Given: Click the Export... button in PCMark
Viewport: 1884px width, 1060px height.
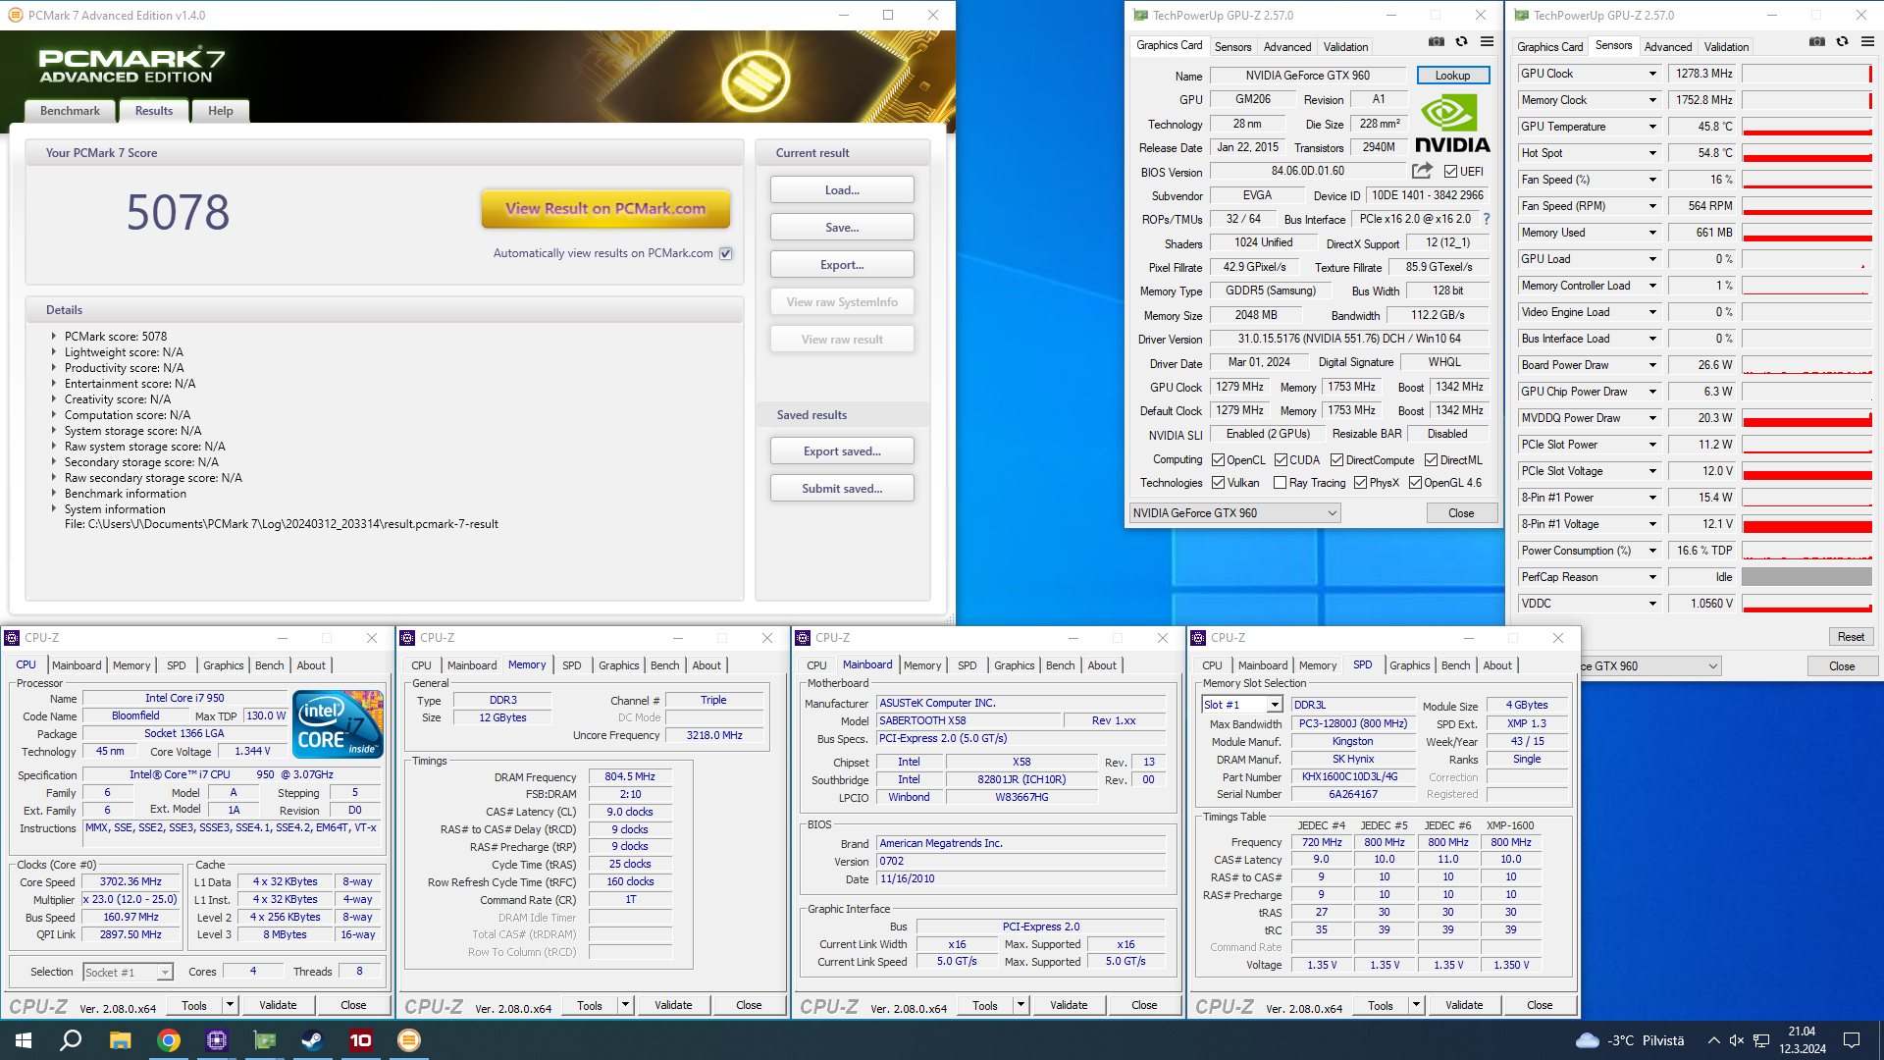Looking at the screenshot, I should 842,265.
